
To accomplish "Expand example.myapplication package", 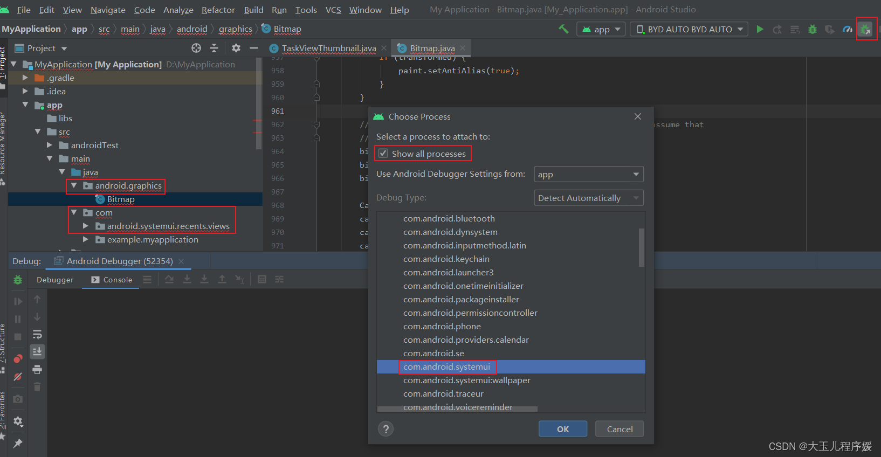I will tap(86, 239).
